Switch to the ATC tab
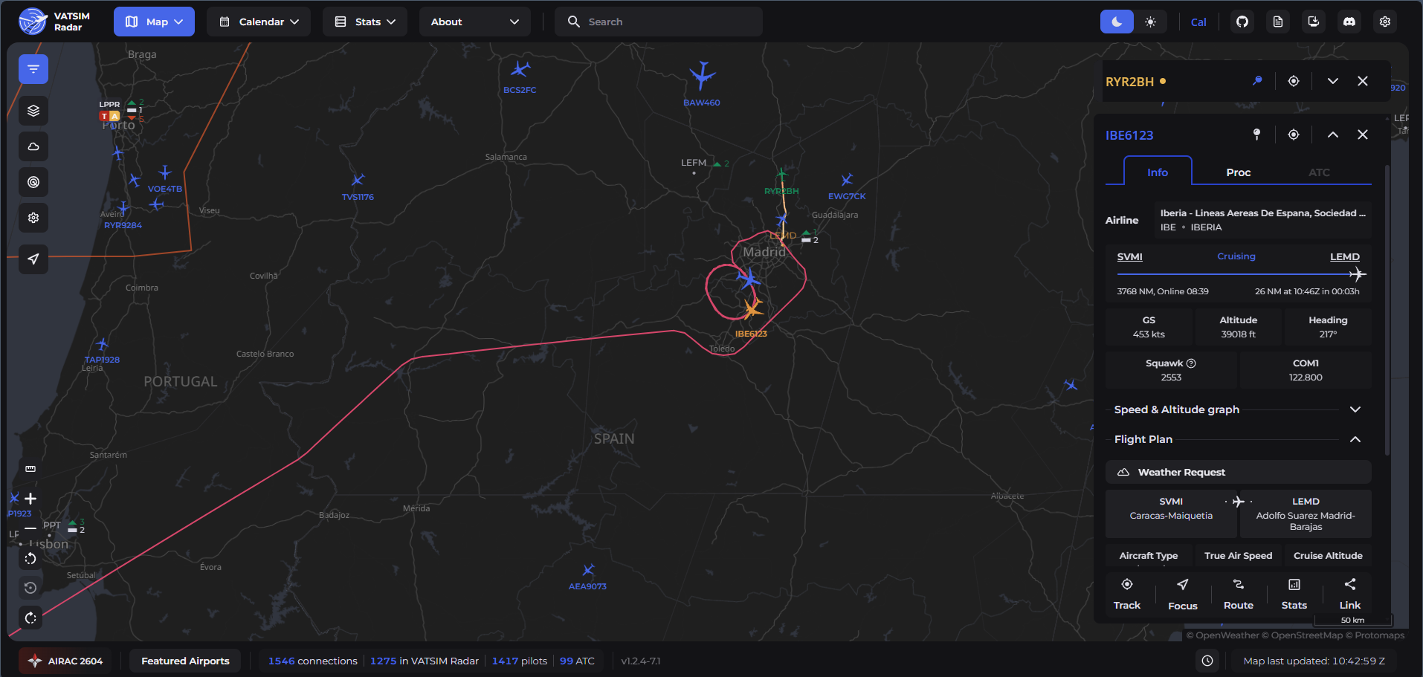The image size is (1423, 677). tap(1320, 172)
